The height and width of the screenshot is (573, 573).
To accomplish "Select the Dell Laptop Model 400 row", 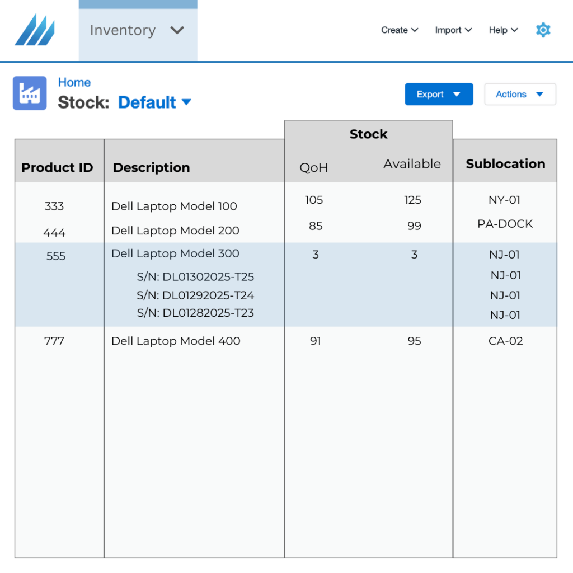I will (x=176, y=341).
